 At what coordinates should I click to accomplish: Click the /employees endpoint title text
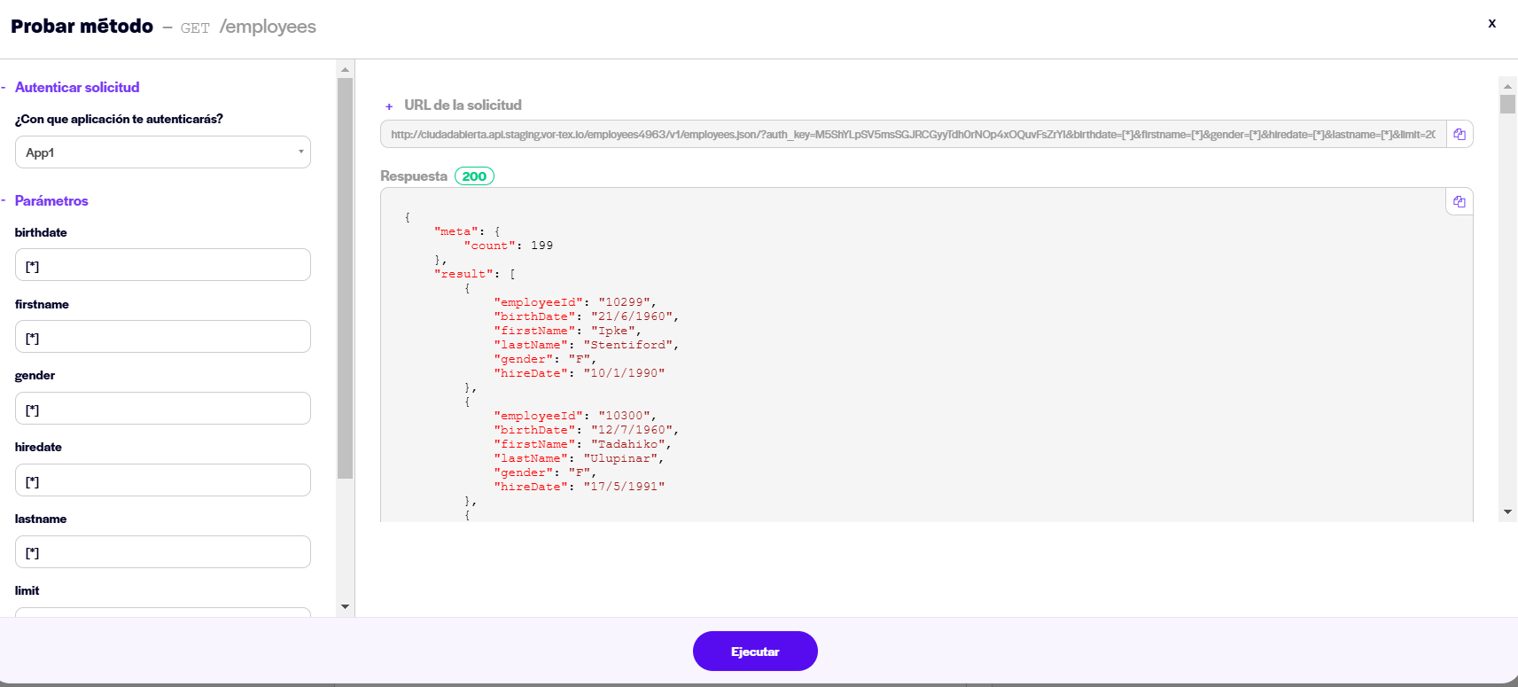[x=268, y=27]
